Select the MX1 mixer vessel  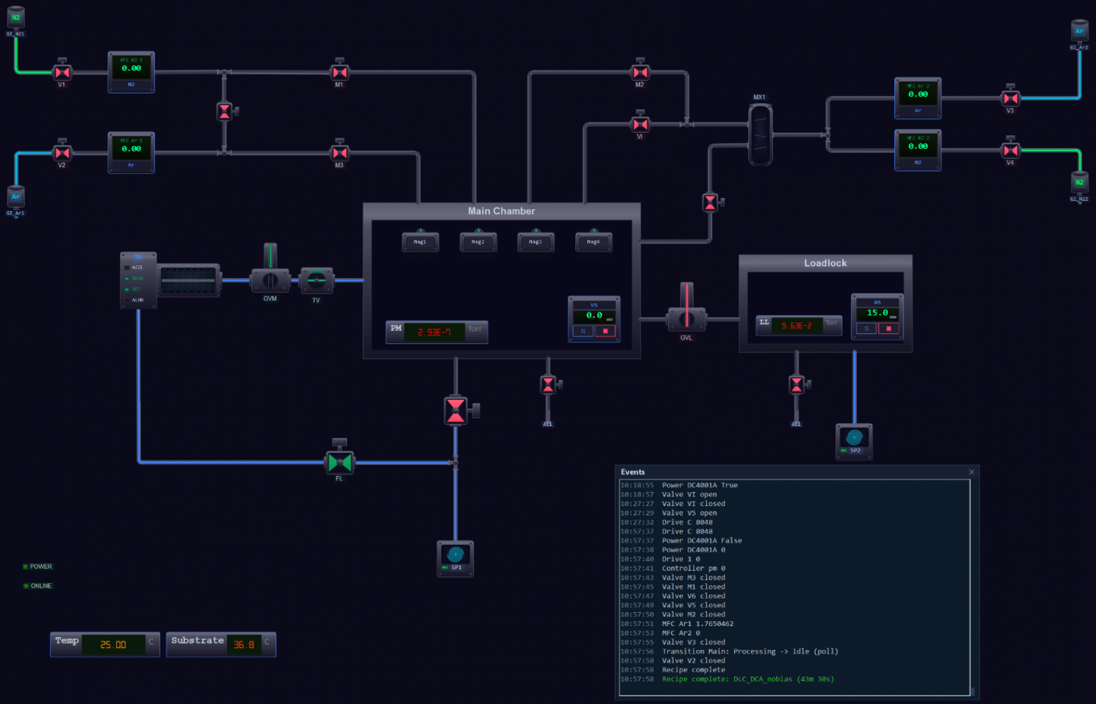coord(760,134)
